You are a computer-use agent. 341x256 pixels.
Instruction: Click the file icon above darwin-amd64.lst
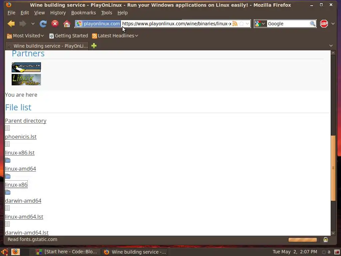[x=7, y=224]
